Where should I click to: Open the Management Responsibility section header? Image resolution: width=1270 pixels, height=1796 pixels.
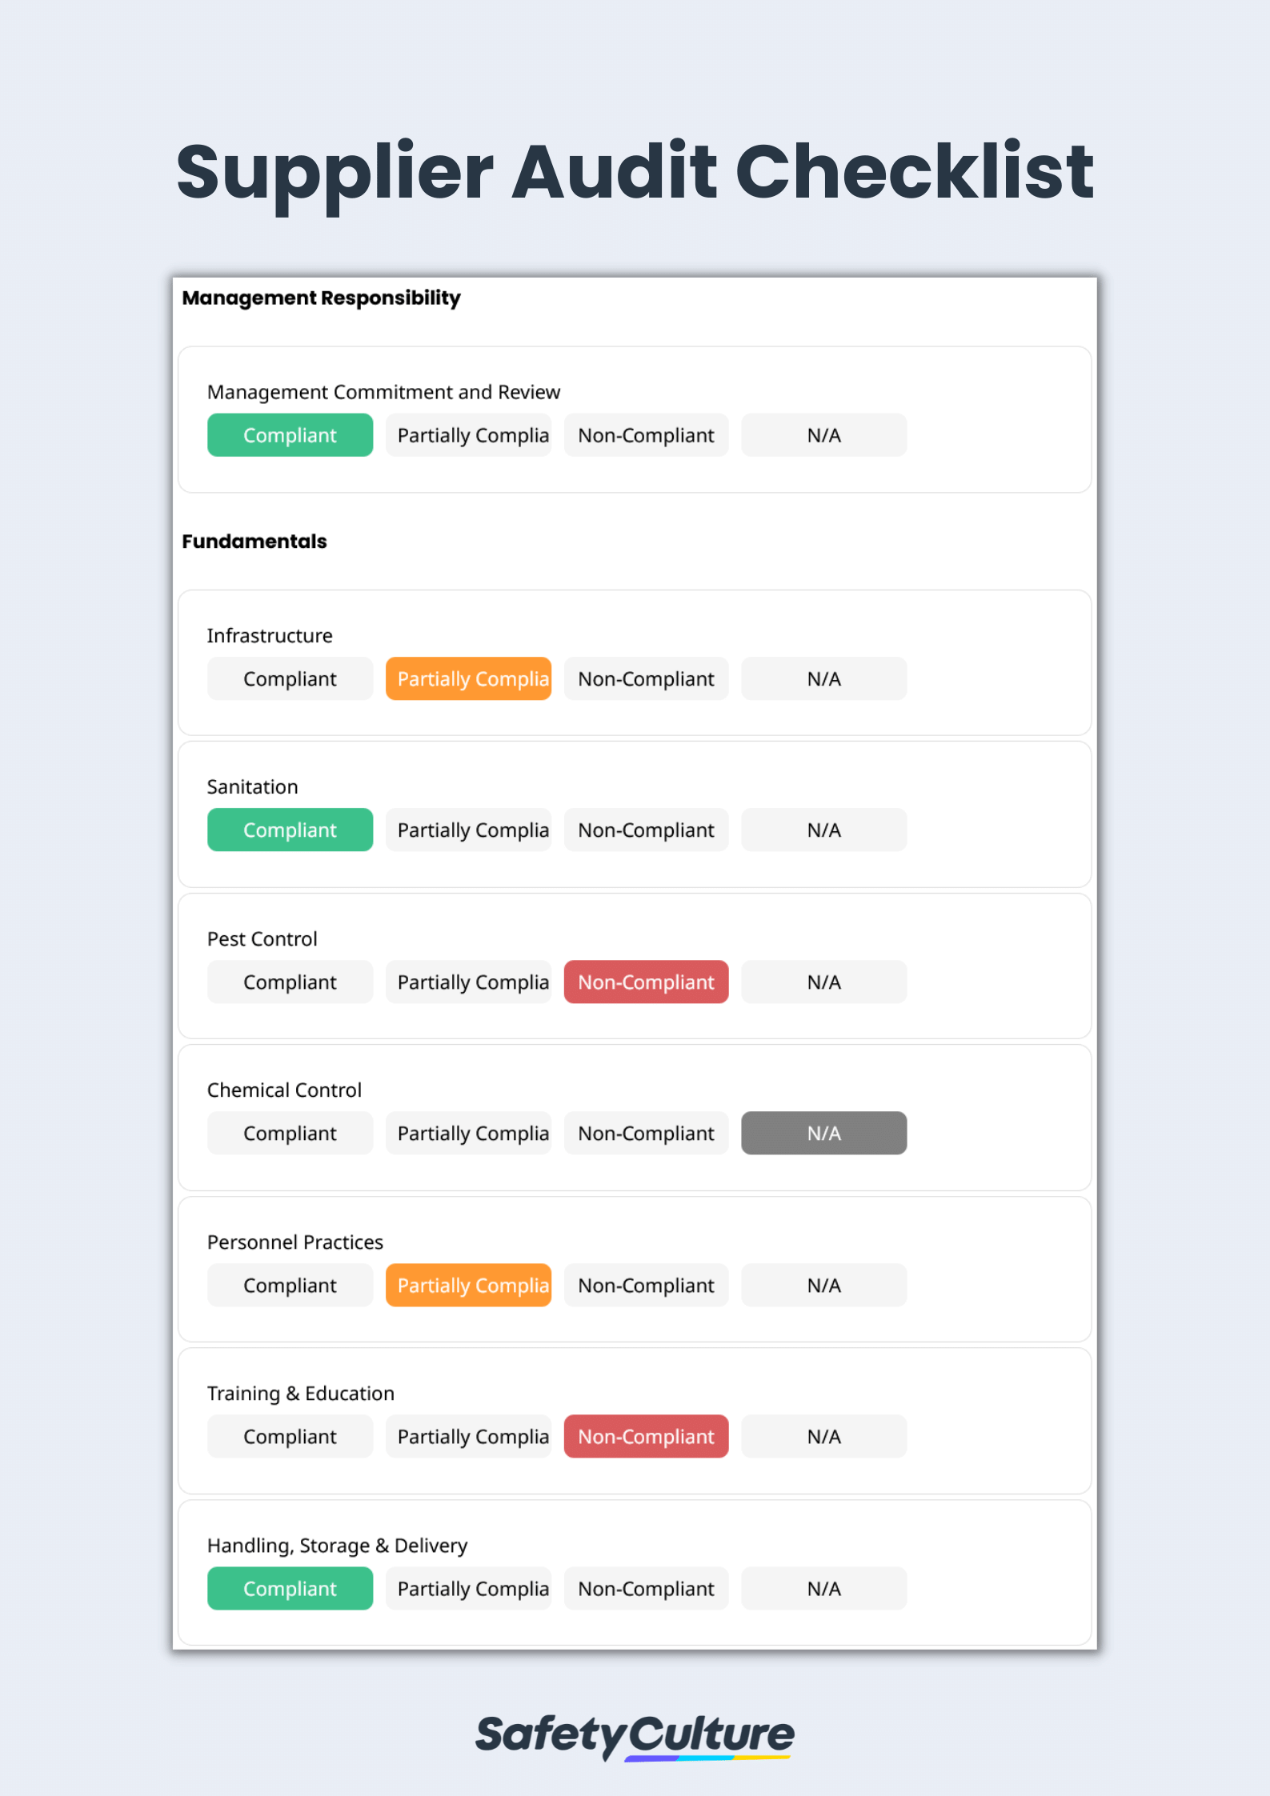pyautogui.click(x=321, y=298)
